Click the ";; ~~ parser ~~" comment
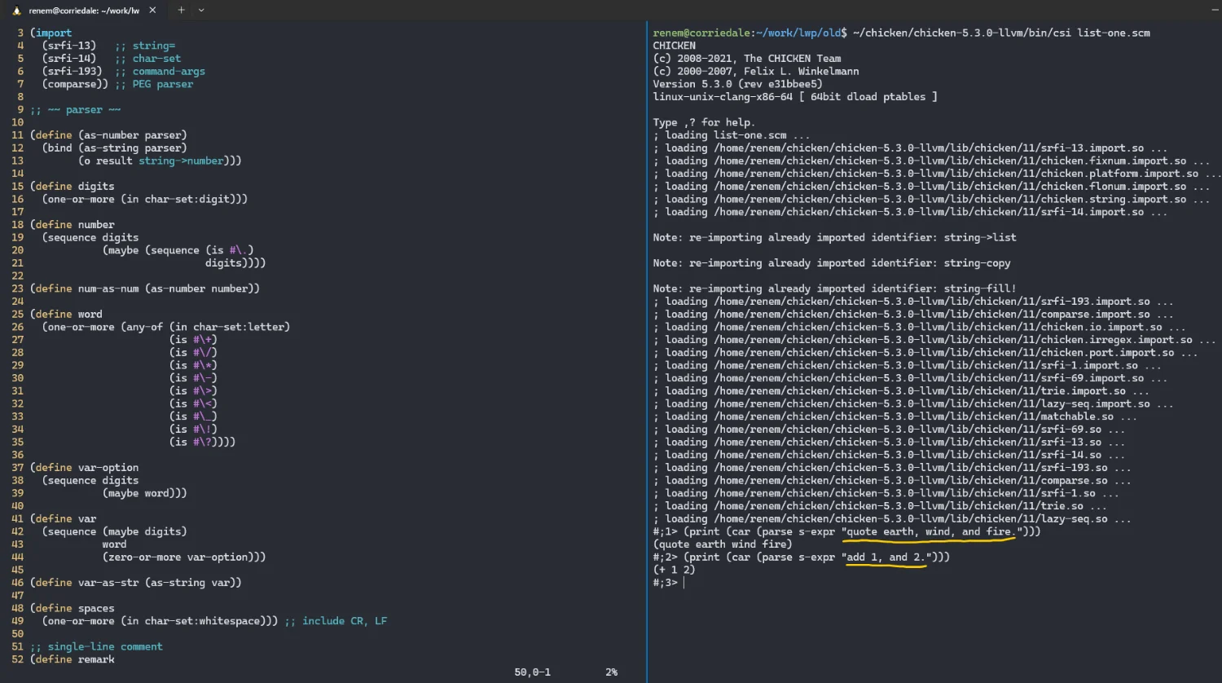 75,110
